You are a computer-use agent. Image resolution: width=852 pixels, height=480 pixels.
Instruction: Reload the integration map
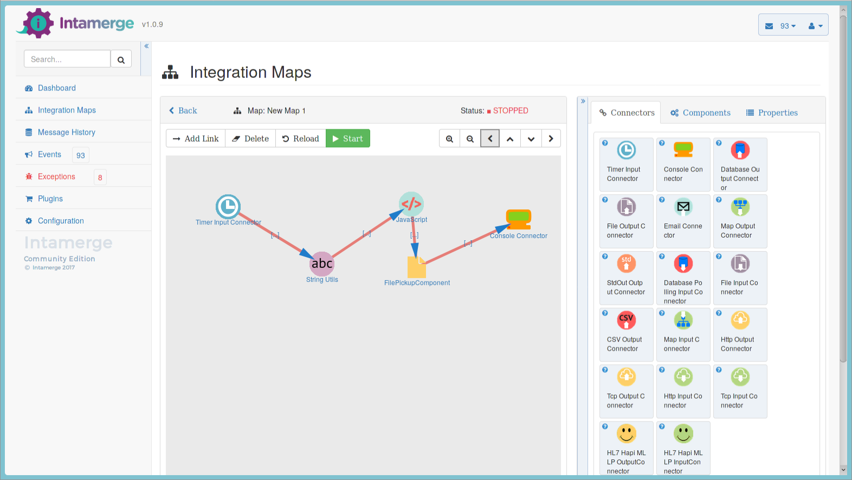pyautogui.click(x=301, y=139)
